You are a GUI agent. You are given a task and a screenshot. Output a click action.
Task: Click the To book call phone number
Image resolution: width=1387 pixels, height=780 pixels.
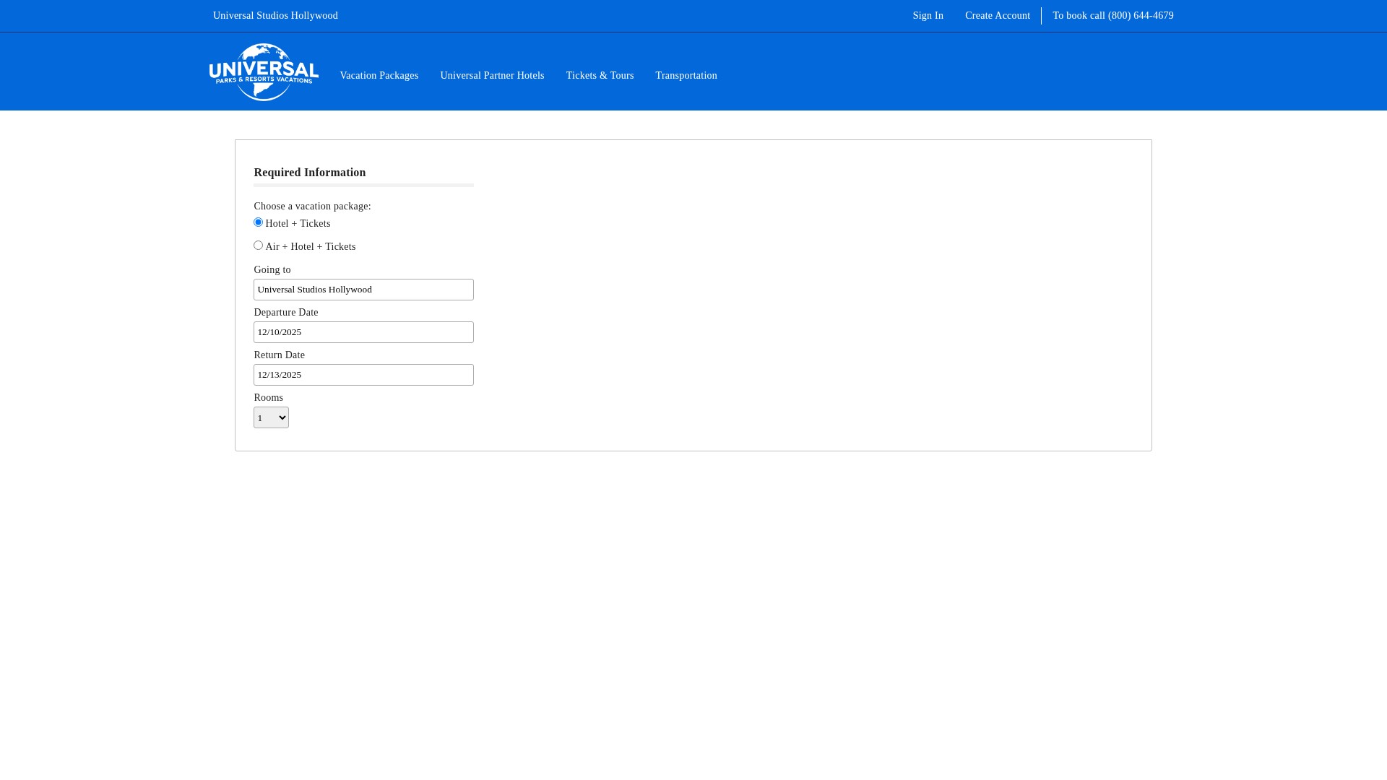click(1112, 16)
